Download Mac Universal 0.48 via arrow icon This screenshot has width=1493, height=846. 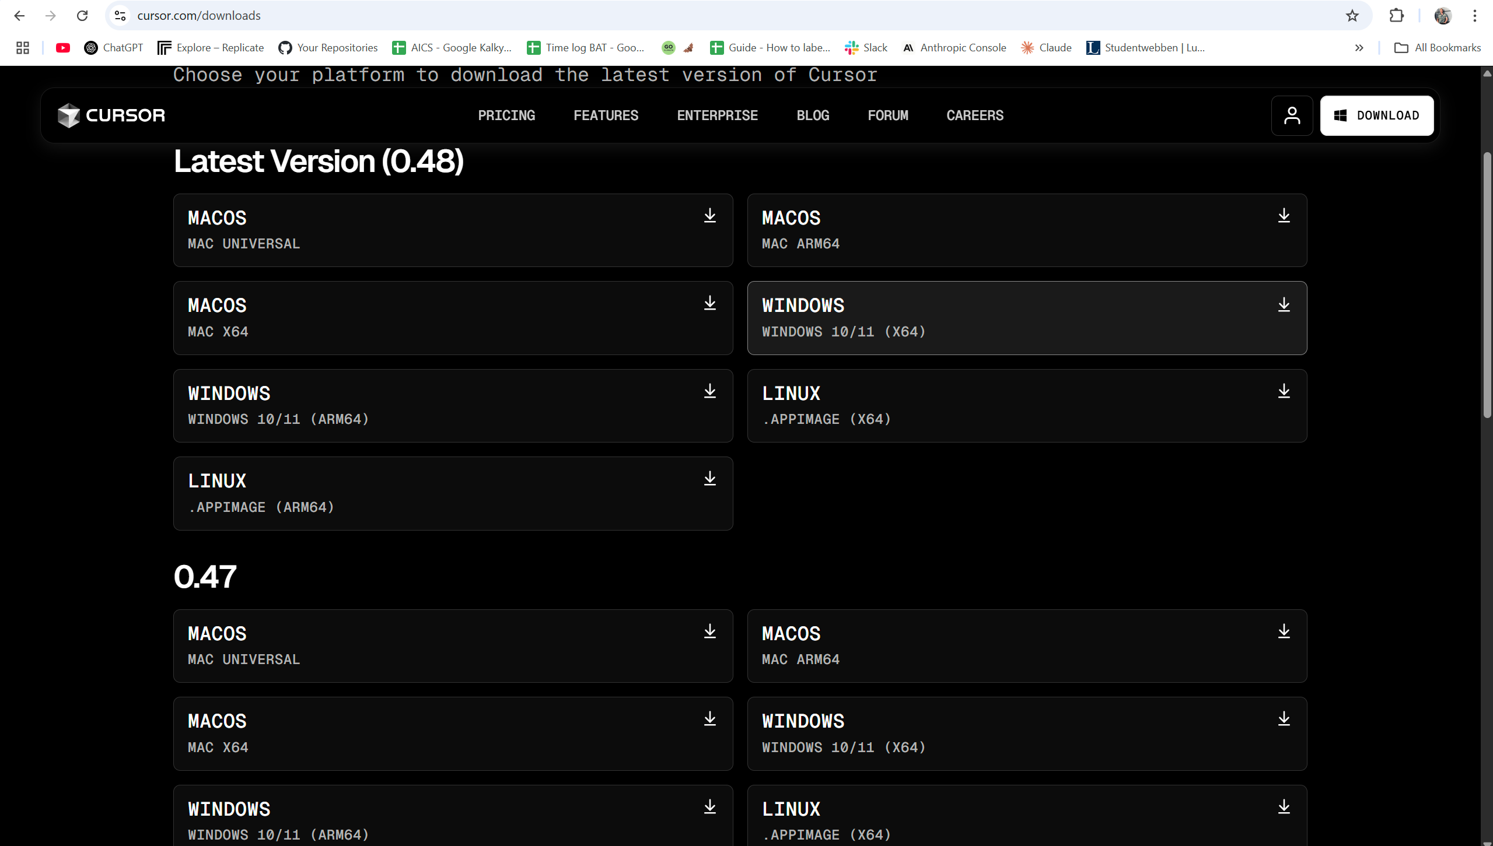coord(709,216)
